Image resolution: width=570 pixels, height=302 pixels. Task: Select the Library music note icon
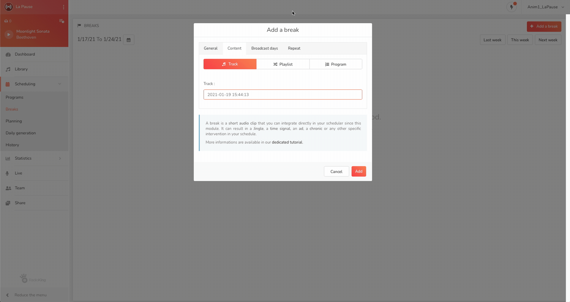pyautogui.click(x=8, y=69)
